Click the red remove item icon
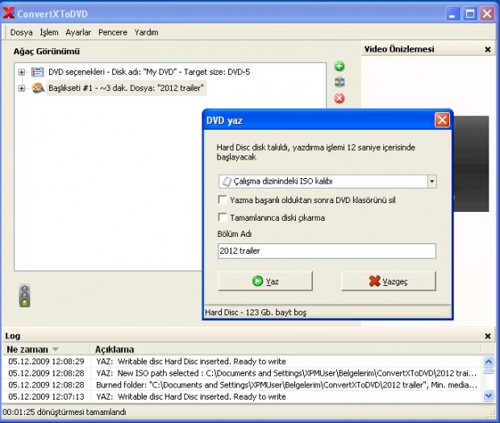 point(340,98)
